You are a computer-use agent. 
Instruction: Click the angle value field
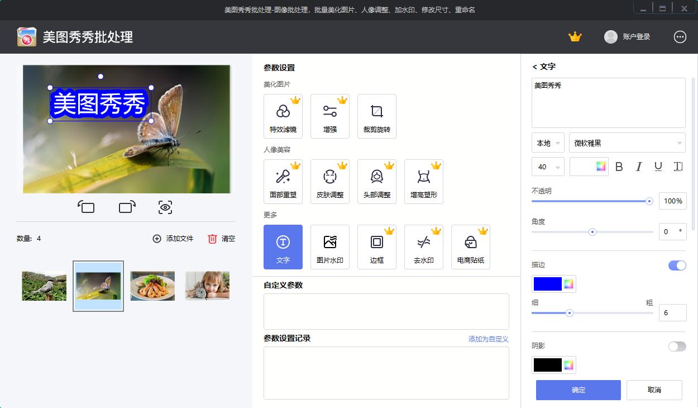(x=673, y=232)
